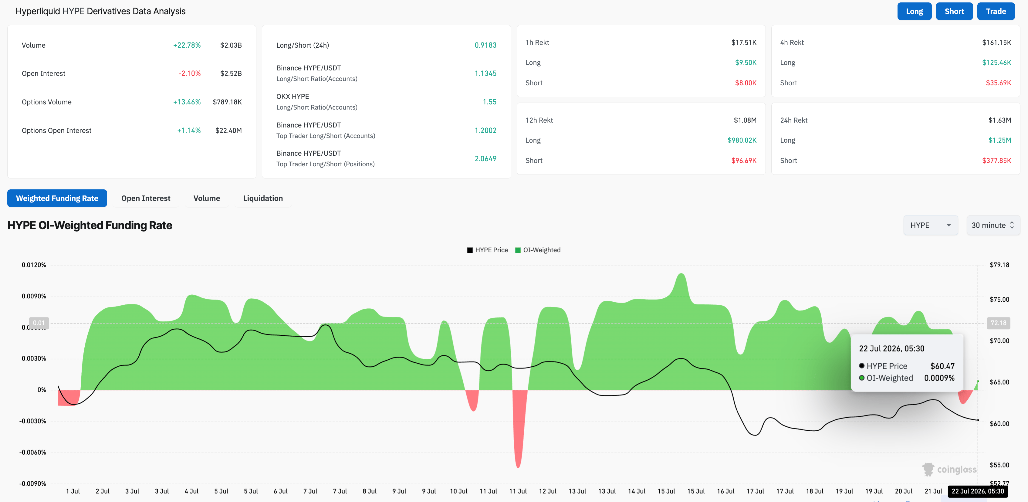Click the black HYPE Price tooltip dot

pos(862,366)
